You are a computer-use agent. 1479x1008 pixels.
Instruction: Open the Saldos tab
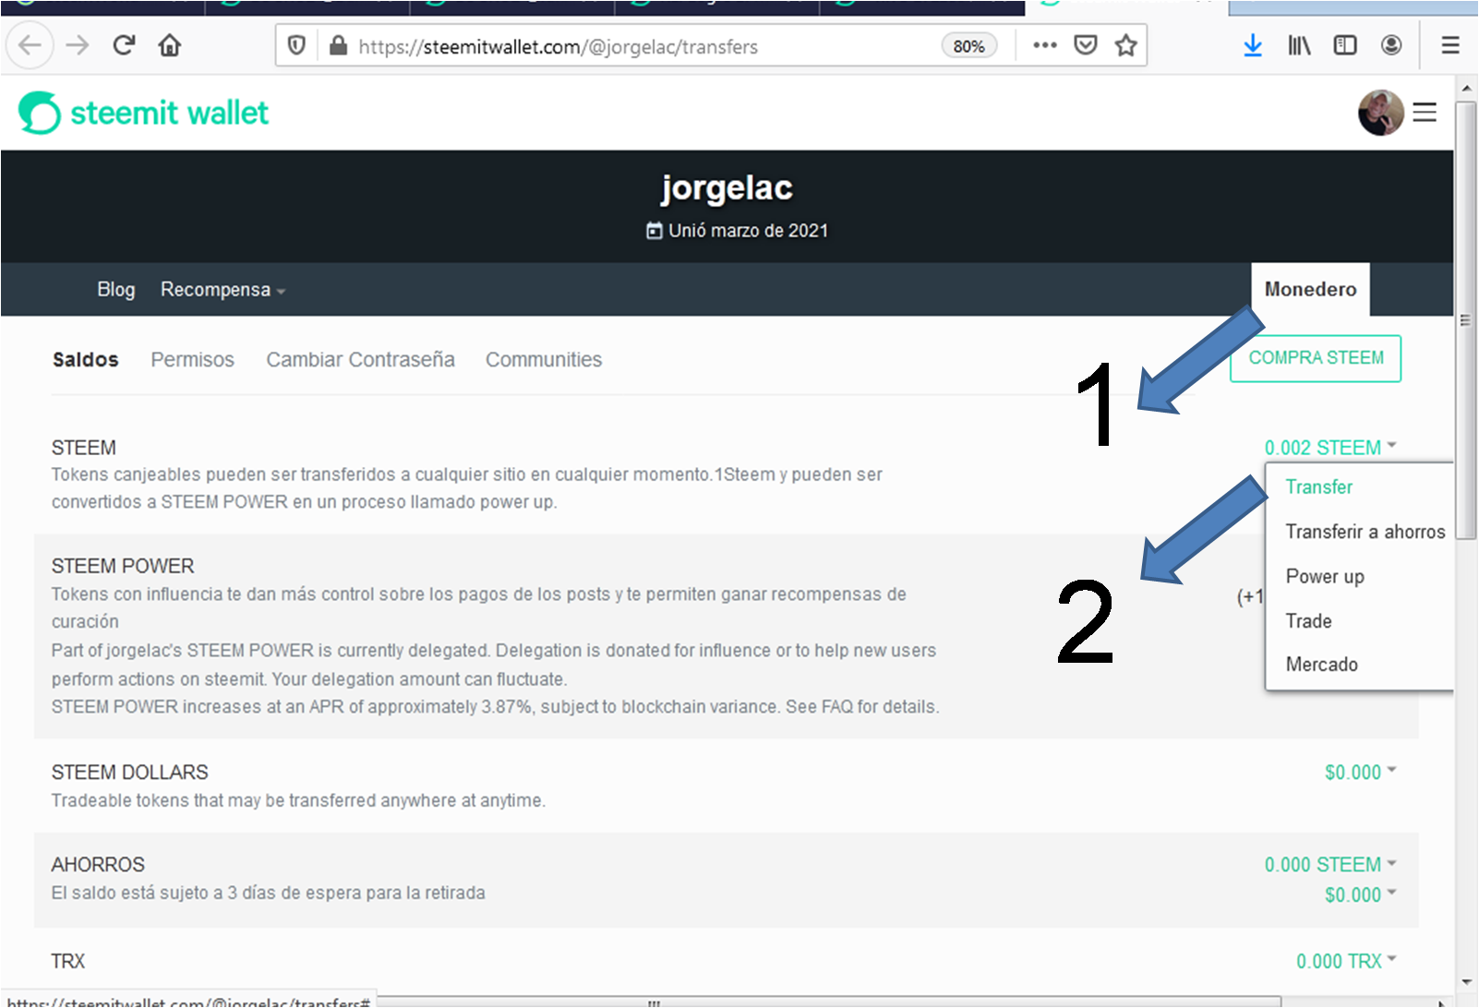pyautogui.click(x=86, y=360)
